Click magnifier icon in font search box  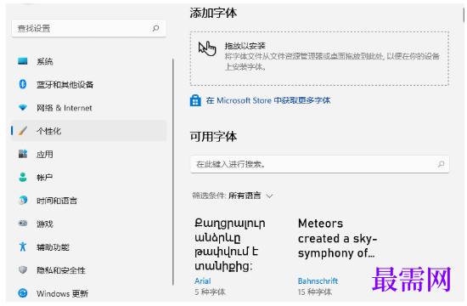point(441,164)
